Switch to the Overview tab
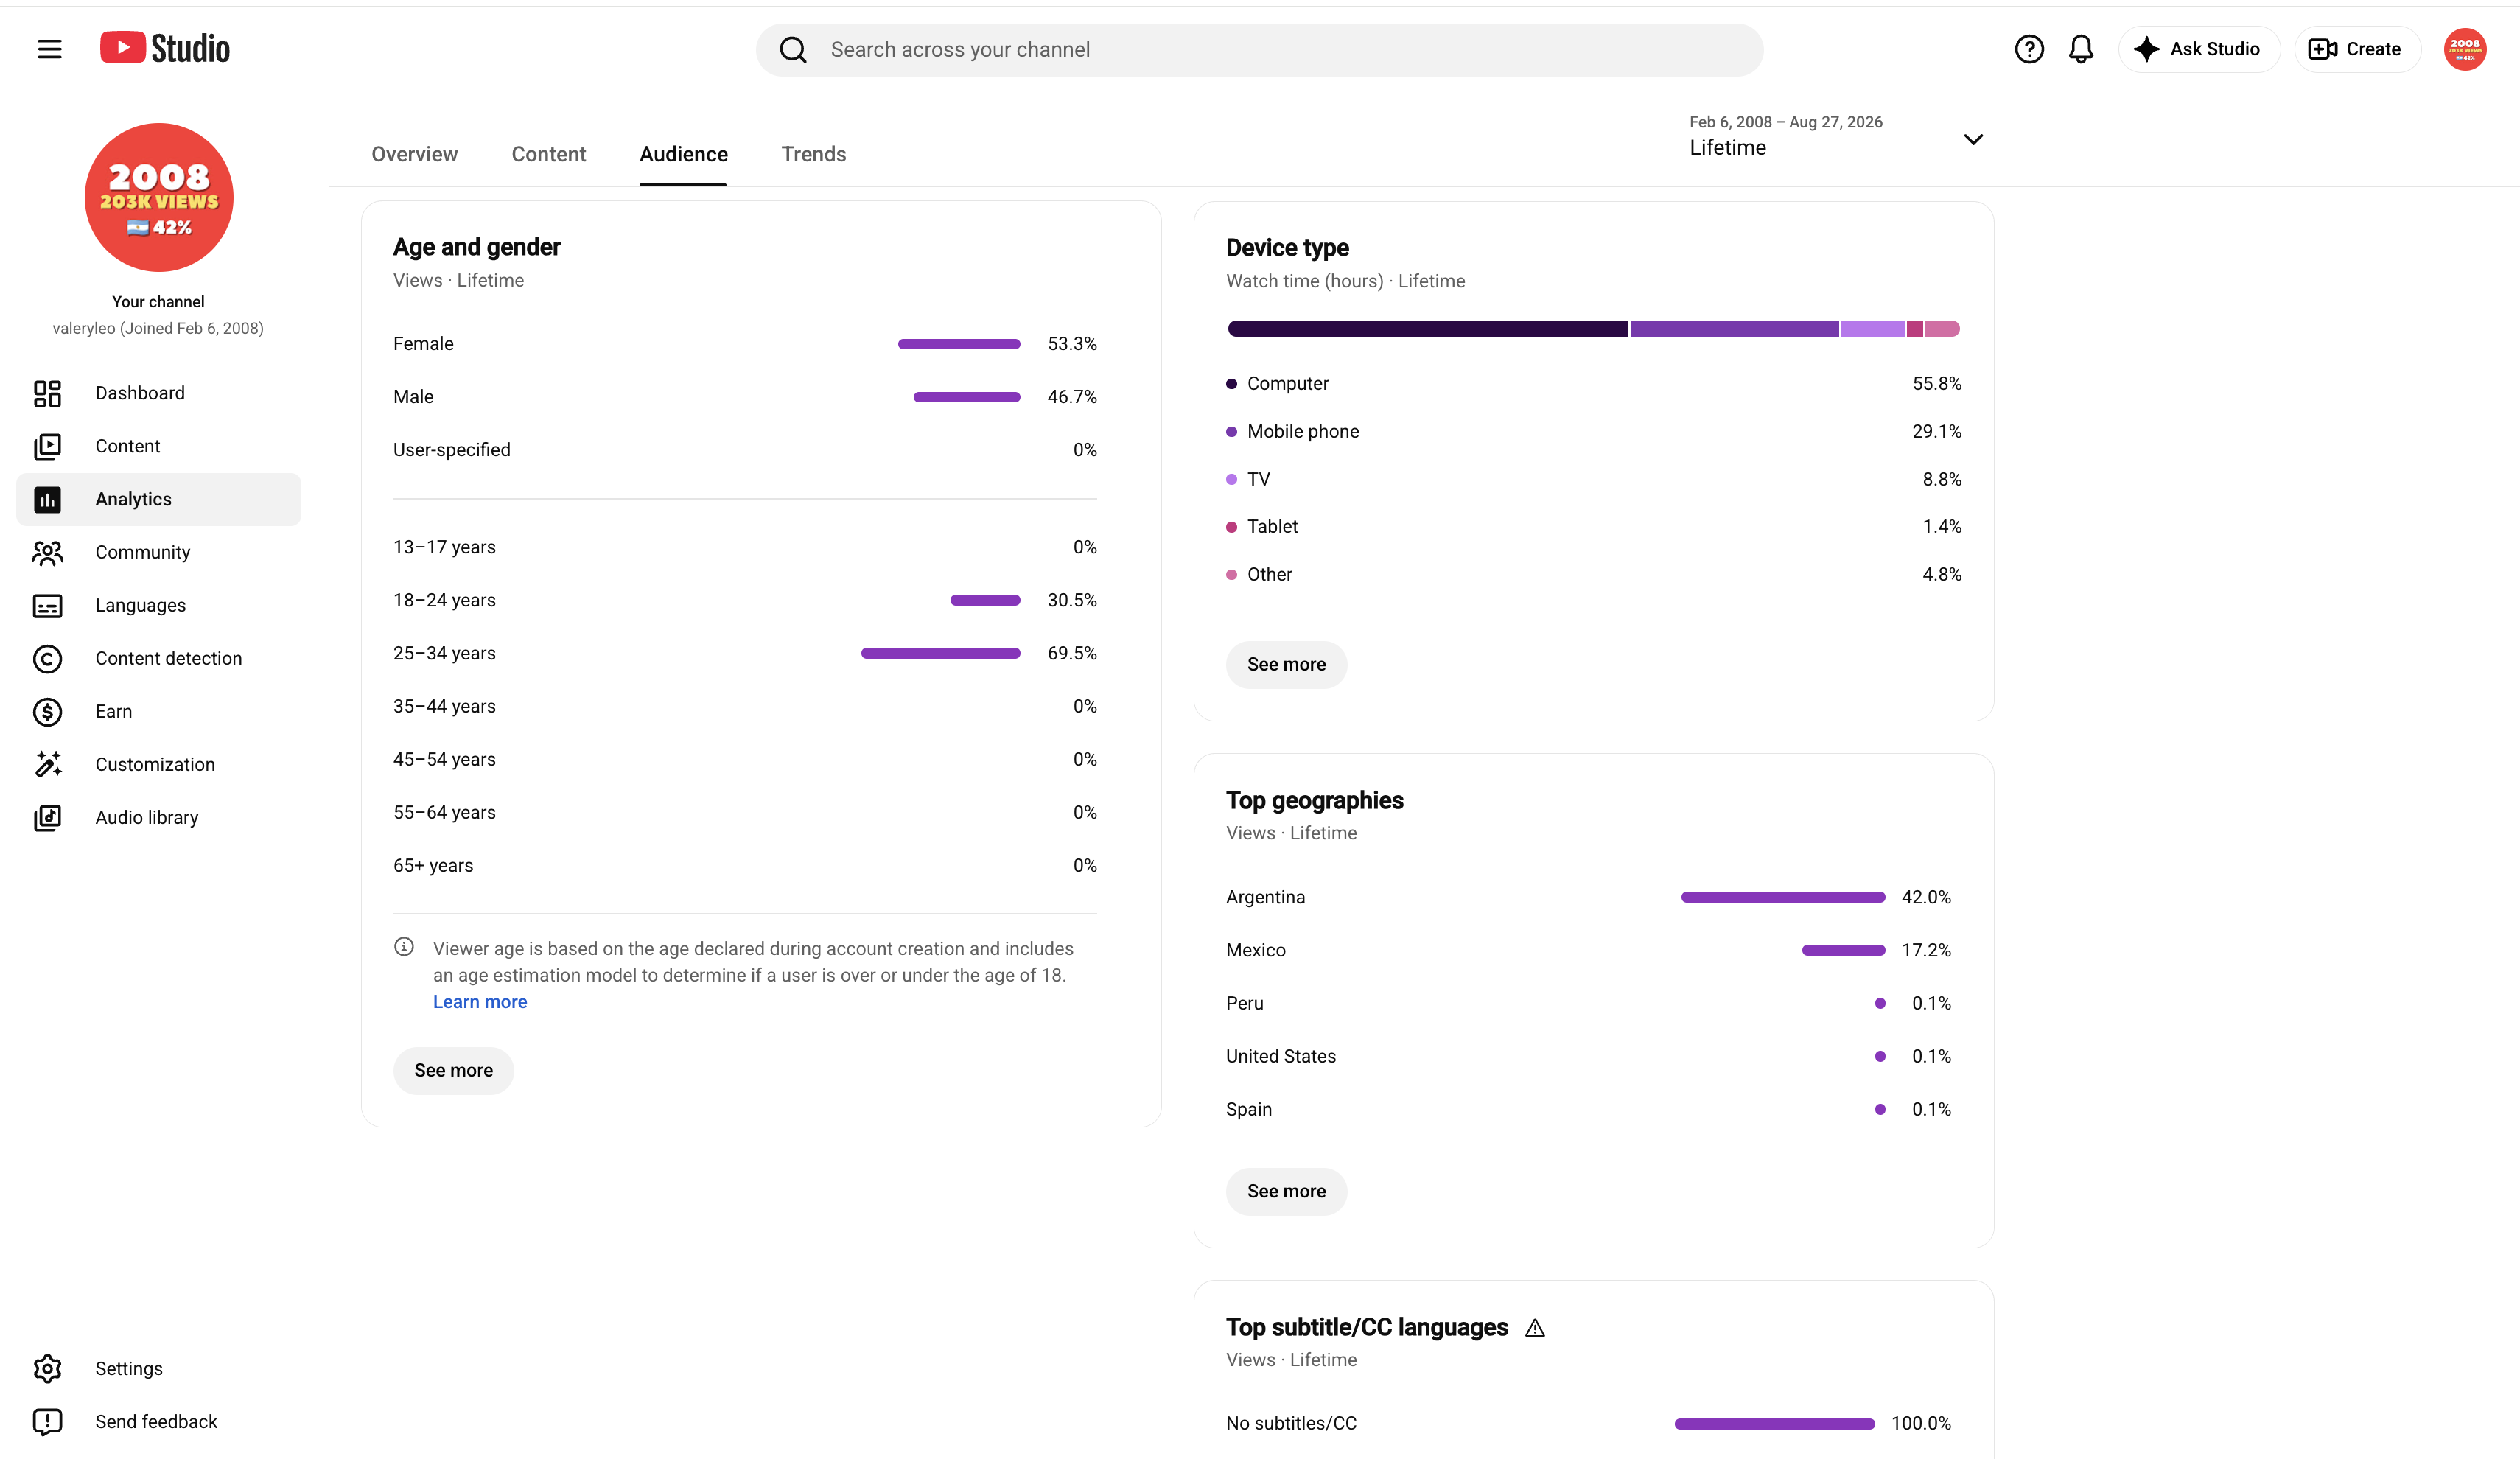Viewport: 2520px width, 1459px height. point(414,154)
